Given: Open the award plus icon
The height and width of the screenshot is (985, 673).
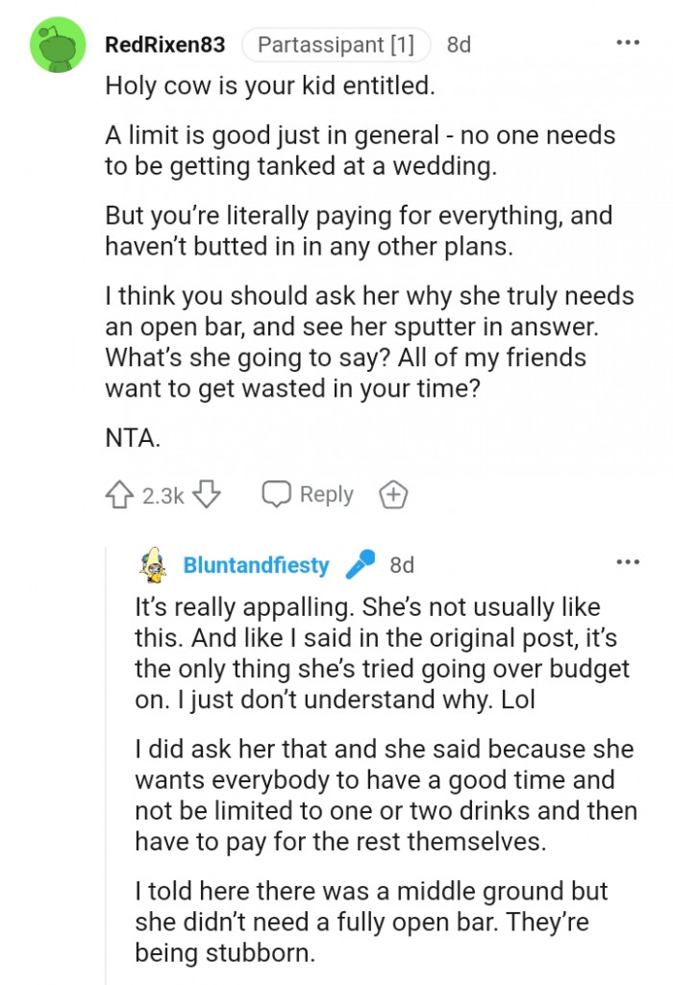Looking at the screenshot, I should [x=393, y=494].
